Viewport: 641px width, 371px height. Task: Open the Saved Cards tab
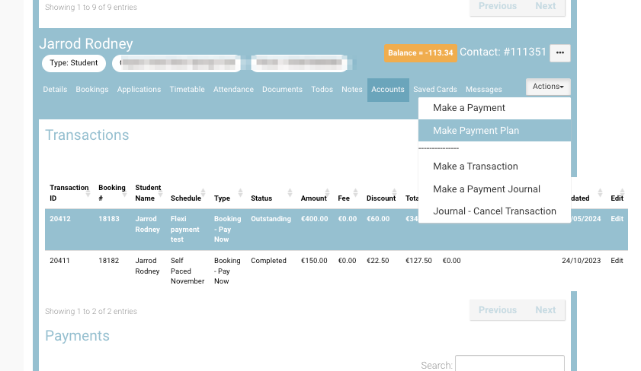point(435,90)
